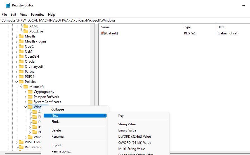Select Permissions... in context menu

click(x=61, y=151)
